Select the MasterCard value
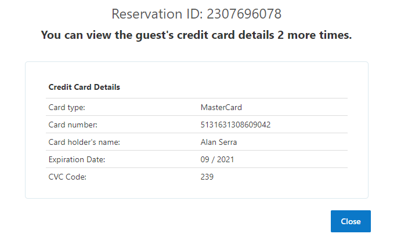408x252 pixels. [221, 107]
